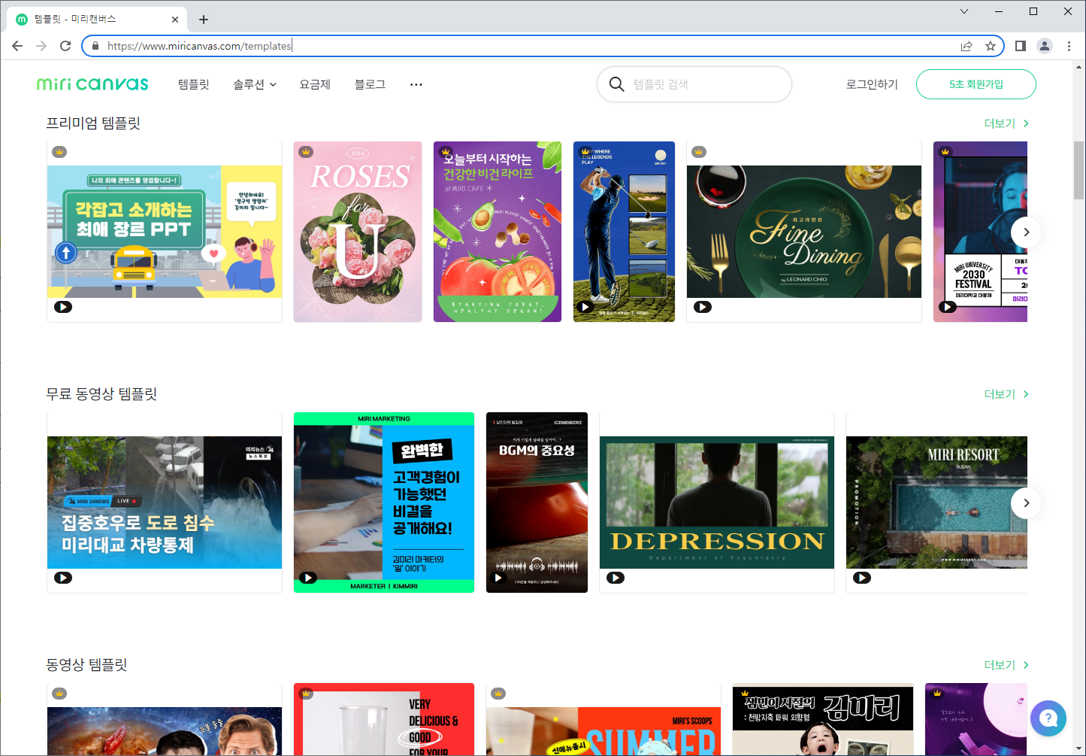
Task: Close the 미리캔버스 browser tab
Action: click(x=175, y=20)
